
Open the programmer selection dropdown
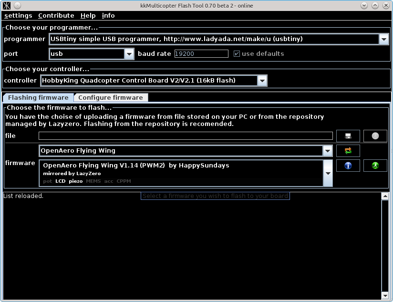pyautogui.click(x=384, y=39)
